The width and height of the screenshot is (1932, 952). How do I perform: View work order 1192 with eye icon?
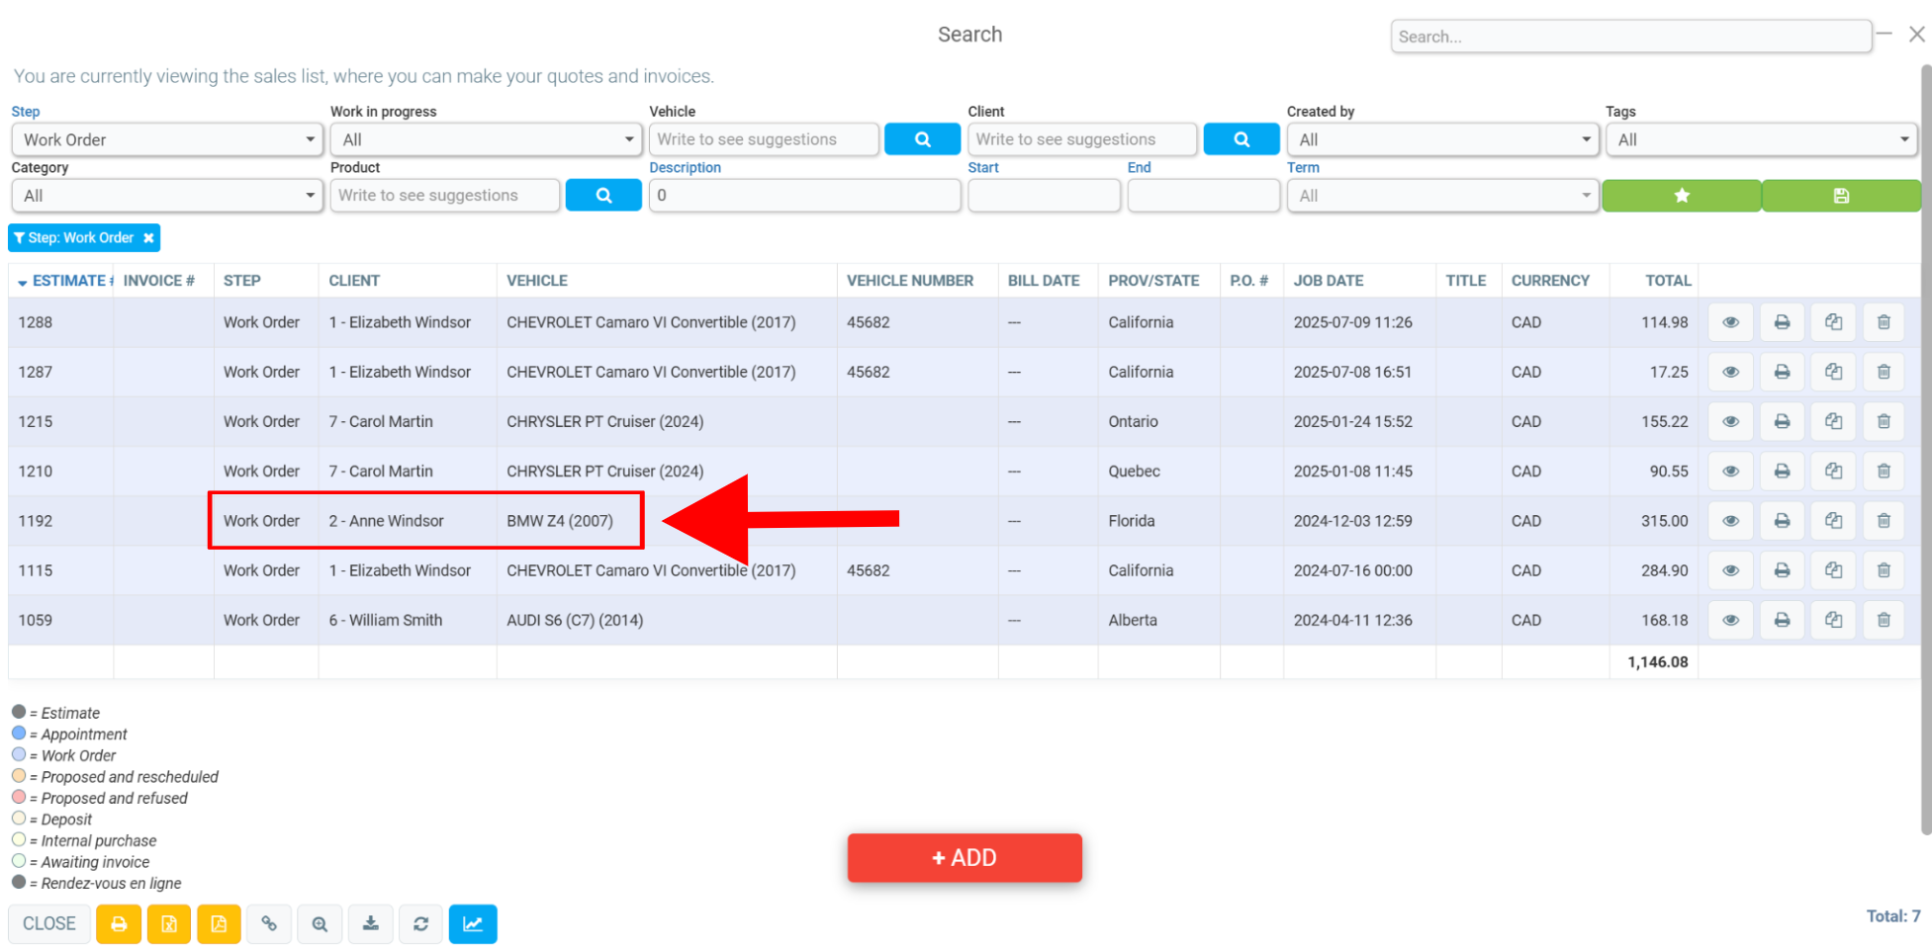(1730, 521)
